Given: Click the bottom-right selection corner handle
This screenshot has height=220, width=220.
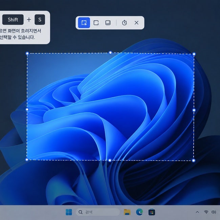Looking at the screenshot, I should 194,160.
